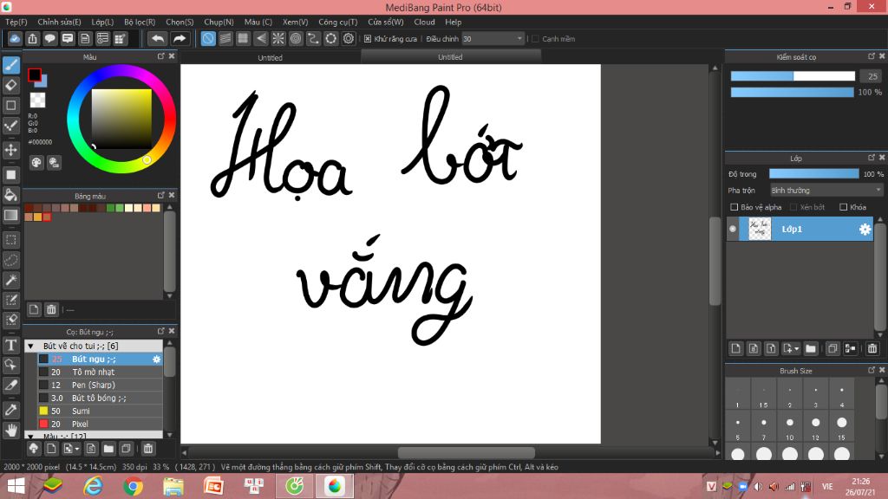The width and height of the screenshot is (888, 499).
Task: Add new color to Bảng màu palette
Action: pos(34,309)
